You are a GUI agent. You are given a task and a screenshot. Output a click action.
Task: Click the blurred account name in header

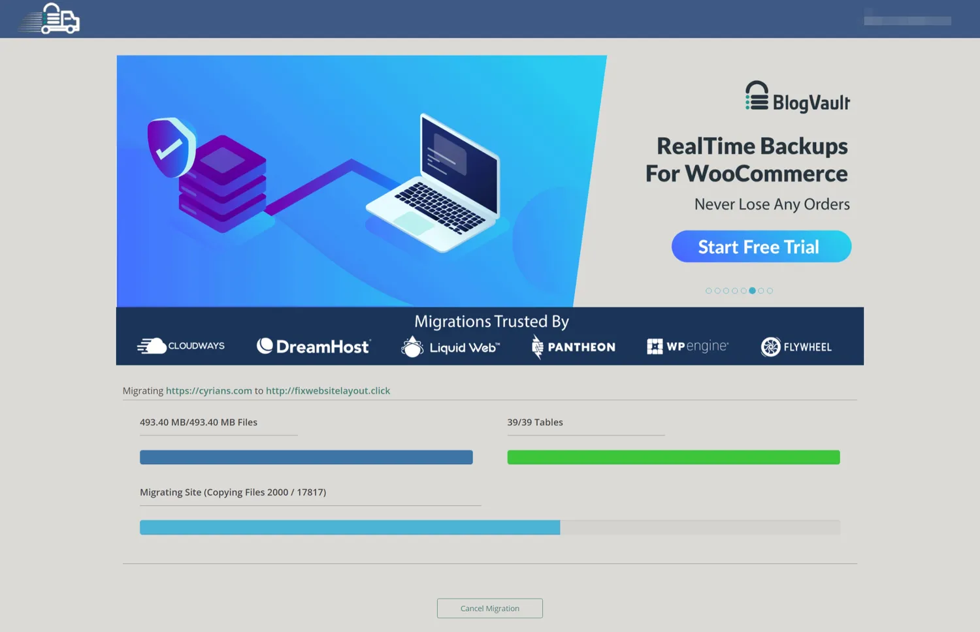pos(907,20)
